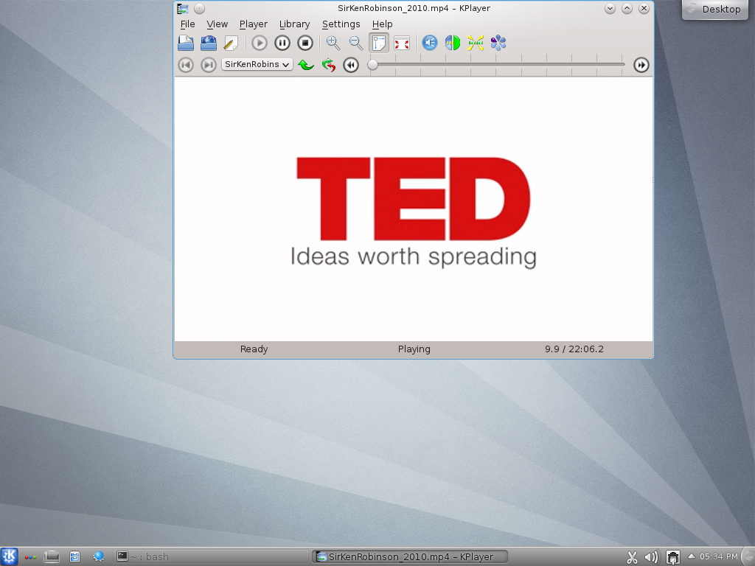The height and width of the screenshot is (566, 755).
Task: Toggle the maintain aspect ratio button
Action: pos(379,43)
